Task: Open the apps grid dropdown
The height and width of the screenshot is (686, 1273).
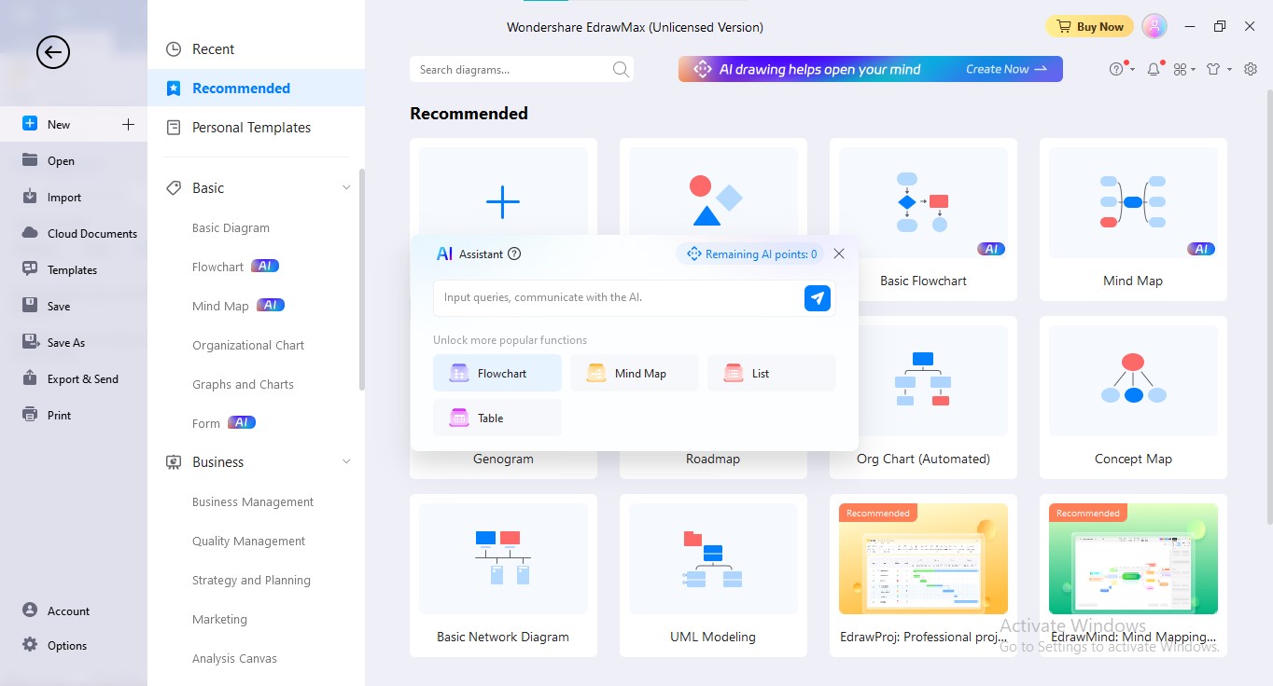Action: (x=1183, y=69)
